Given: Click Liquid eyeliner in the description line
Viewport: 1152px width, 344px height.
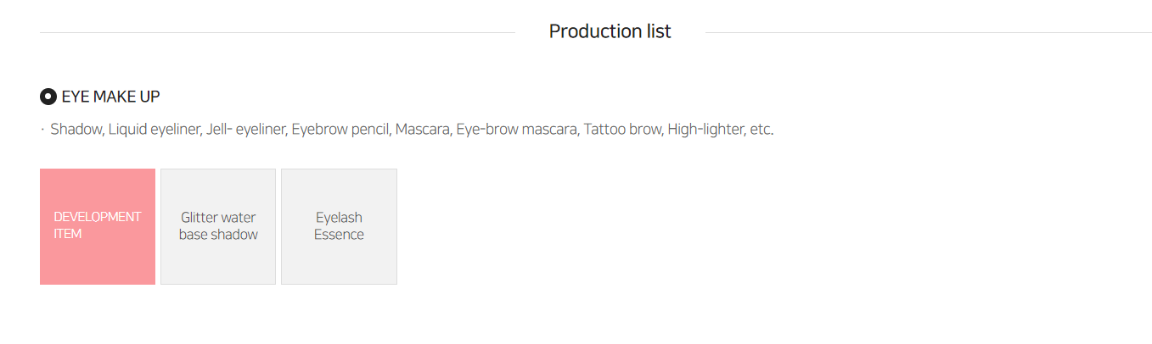Looking at the screenshot, I should [x=155, y=130].
